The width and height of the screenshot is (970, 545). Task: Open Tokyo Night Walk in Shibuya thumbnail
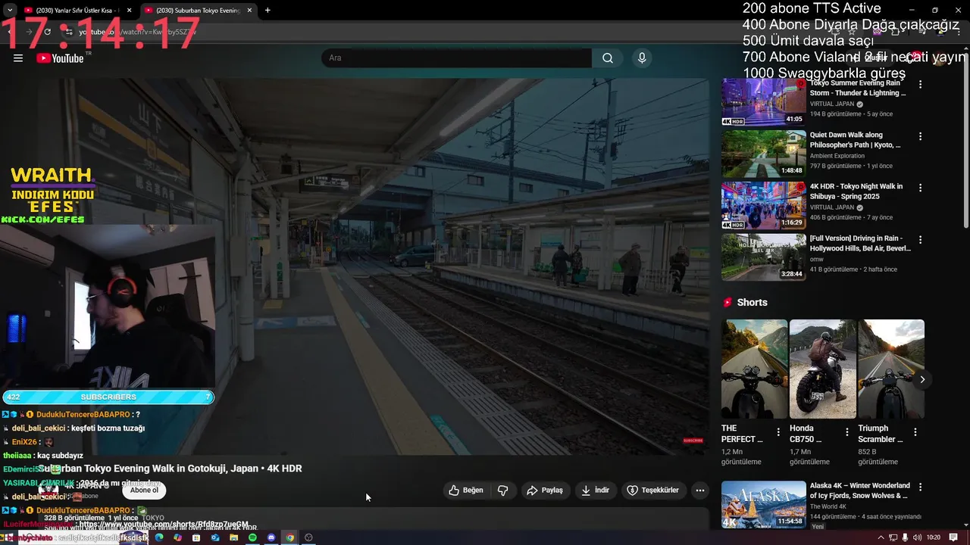[x=764, y=205]
